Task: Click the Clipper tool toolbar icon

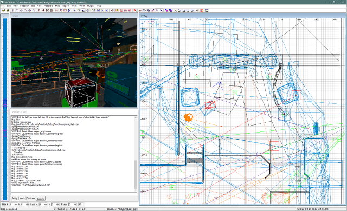Action: point(69,10)
